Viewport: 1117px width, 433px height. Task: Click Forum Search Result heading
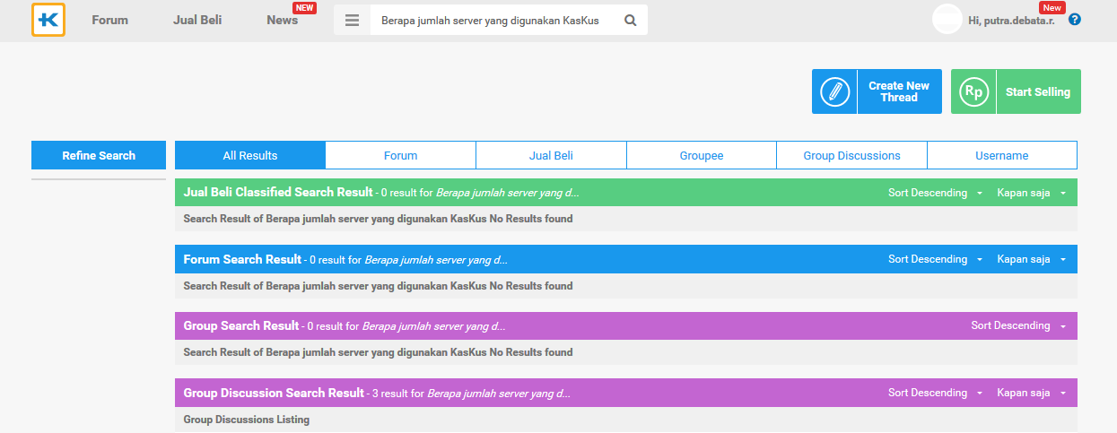point(242,259)
